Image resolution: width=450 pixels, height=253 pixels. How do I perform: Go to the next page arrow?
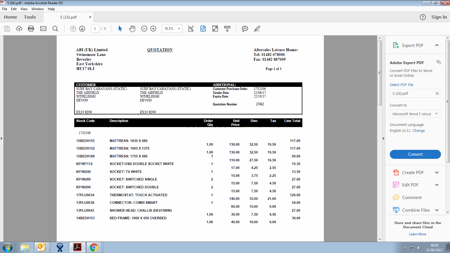click(82, 29)
